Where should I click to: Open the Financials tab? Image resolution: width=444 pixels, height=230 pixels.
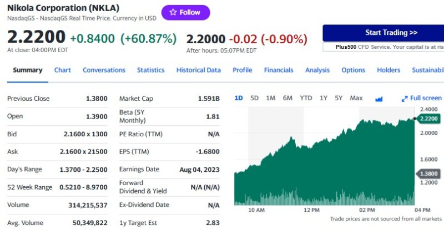pyautogui.click(x=279, y=70)
